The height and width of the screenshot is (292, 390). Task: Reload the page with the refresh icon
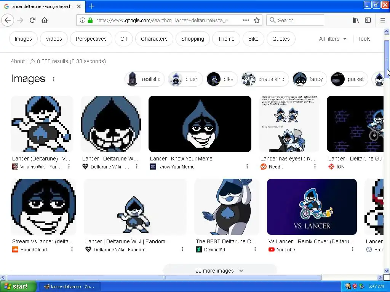32,20
